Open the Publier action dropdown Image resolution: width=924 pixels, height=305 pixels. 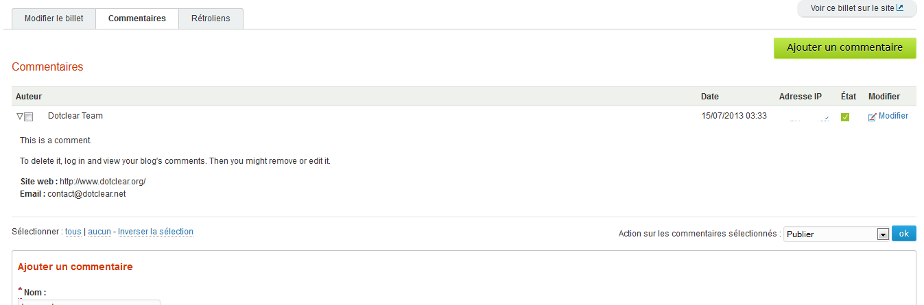click(836, 234)
